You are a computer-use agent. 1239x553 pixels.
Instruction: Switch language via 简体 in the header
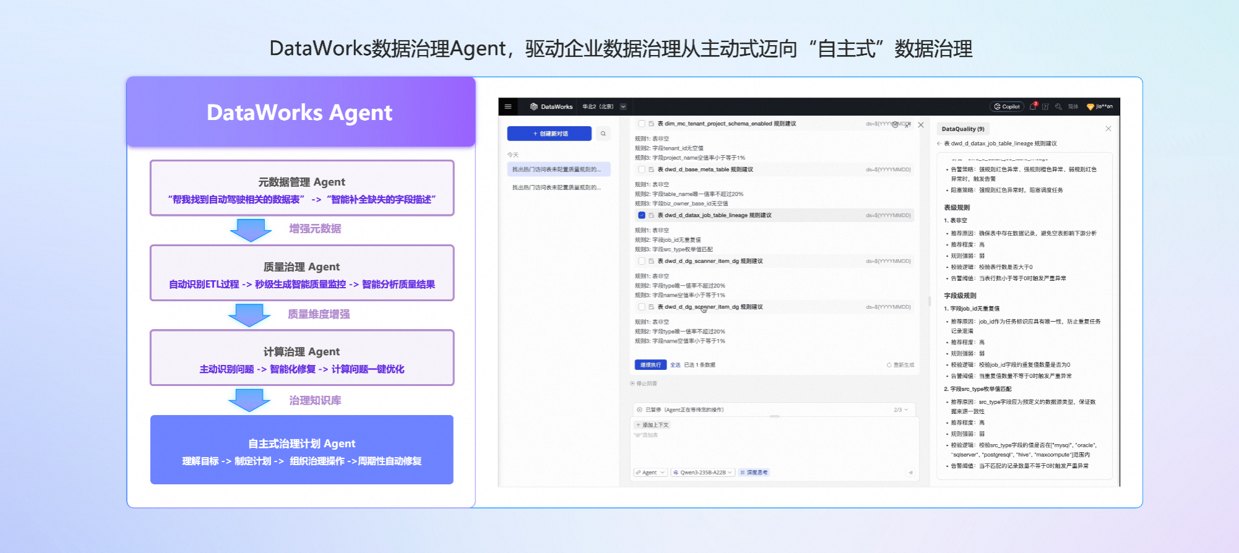click(x=1073, y=106)
